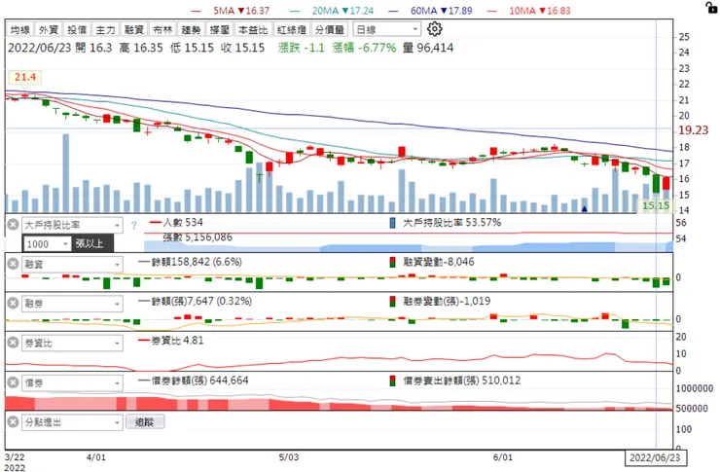Toggle the 布林 Bollinger band overlay
The height and width of the screenshot is (472, 720).
162,29
